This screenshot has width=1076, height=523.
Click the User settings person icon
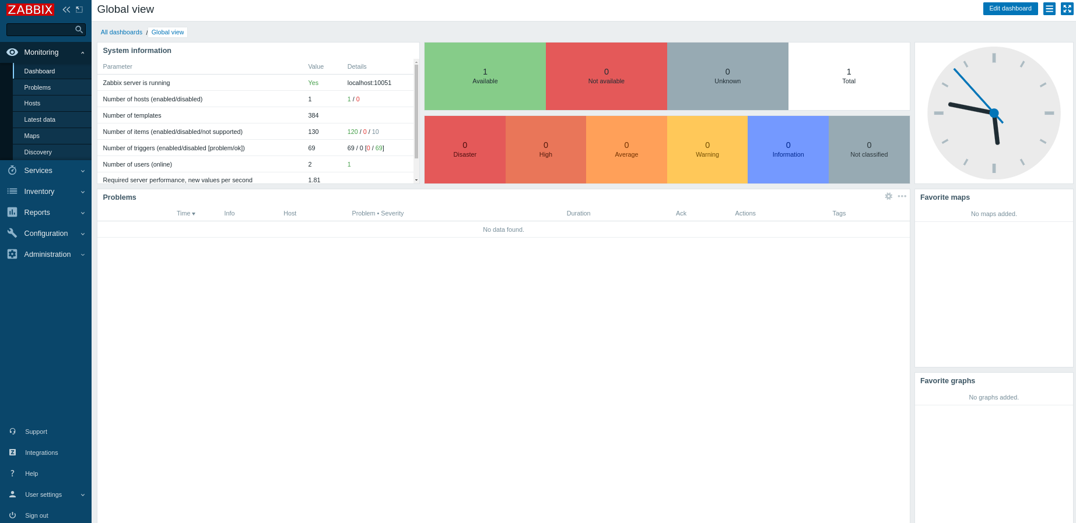[12, 494]
